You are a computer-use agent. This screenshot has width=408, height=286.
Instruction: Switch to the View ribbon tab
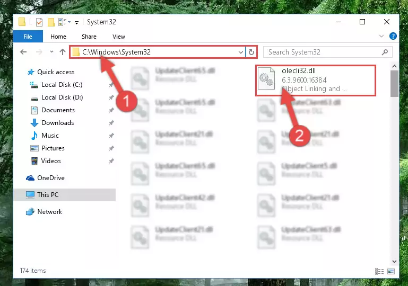(x=119, y=37)
